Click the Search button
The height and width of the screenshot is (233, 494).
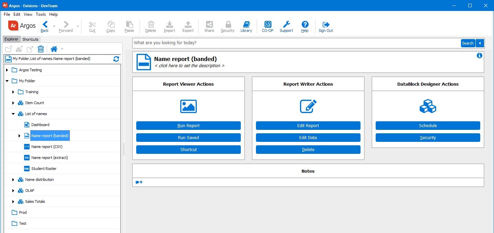click(x=468, y=43)
